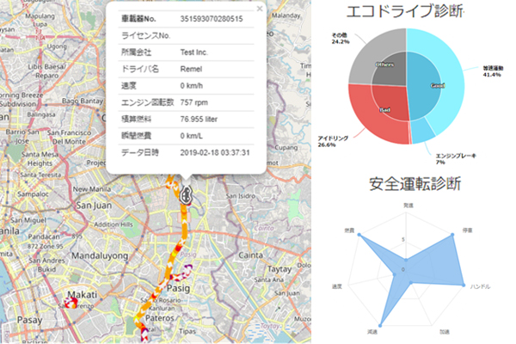Screen dimensions: 516x344
Task: Click the radar point at ハンドル axis
Action: 464,285
